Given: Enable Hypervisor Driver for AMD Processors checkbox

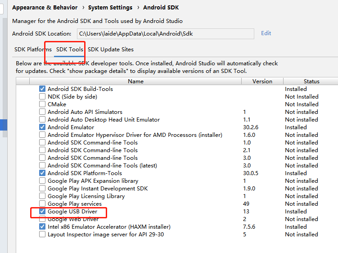Looking at the screenshot, I should coord(42,135).
